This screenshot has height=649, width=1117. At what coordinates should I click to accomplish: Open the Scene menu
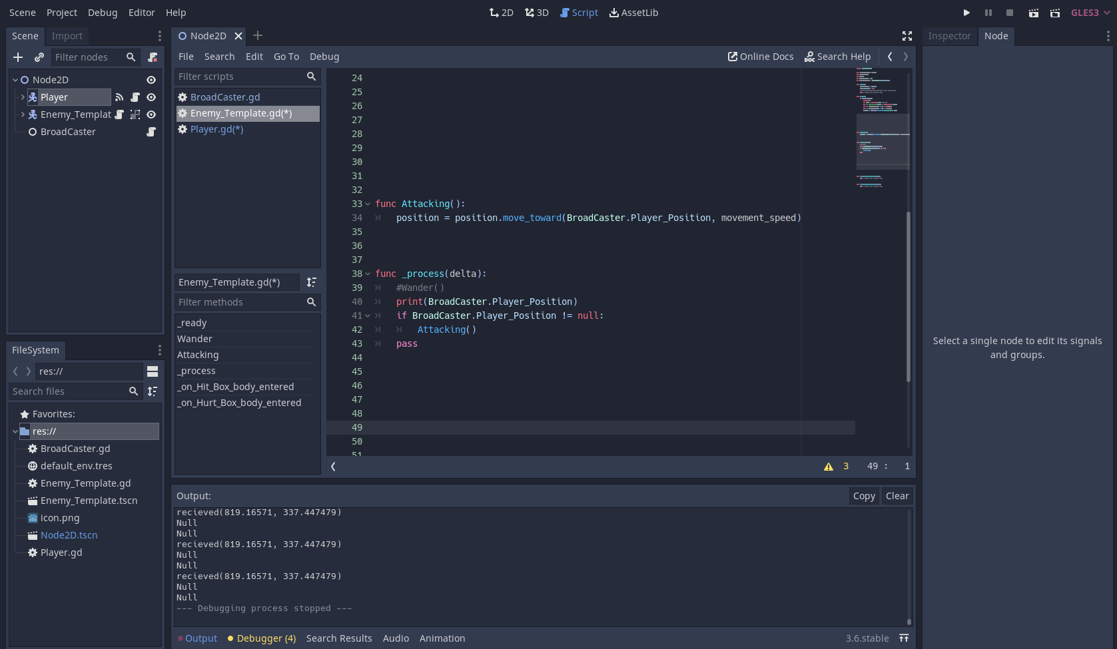point(23,13)
